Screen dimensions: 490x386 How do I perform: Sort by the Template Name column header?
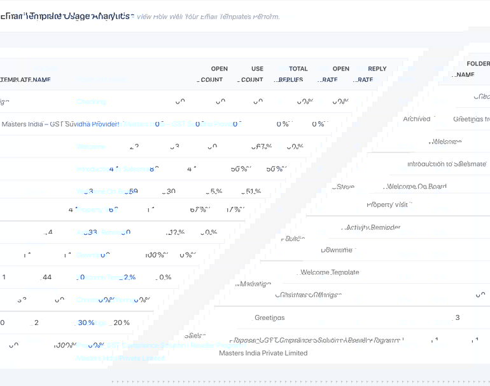point(25,80)
